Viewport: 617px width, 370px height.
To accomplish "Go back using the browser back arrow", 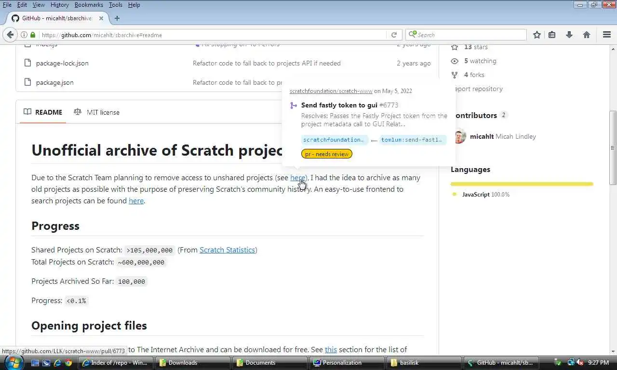I will (10, 35).
